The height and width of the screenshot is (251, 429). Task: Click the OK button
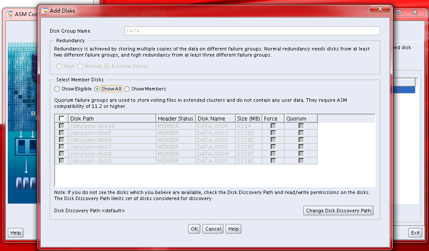point(194,229)
